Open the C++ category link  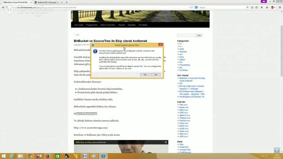(181, 46)
